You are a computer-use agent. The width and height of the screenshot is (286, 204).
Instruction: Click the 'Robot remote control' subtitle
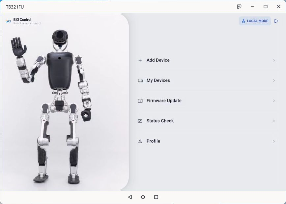tap(27, 23)
